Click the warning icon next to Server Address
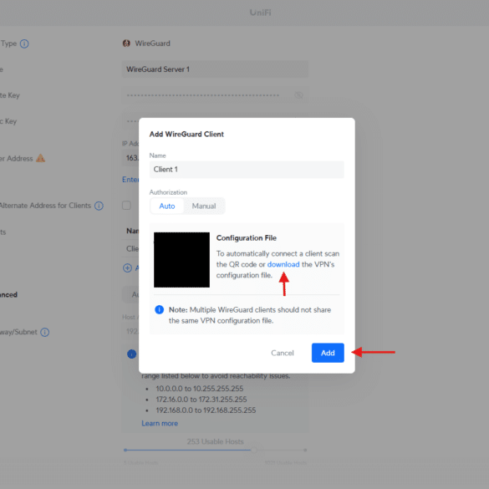 pos(41,159)
